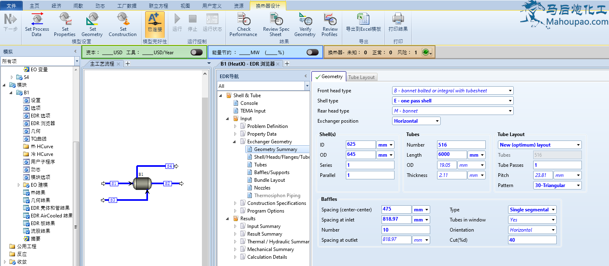Click the 已连接 model status button
The image size is (609, 266).
[155, 24]
